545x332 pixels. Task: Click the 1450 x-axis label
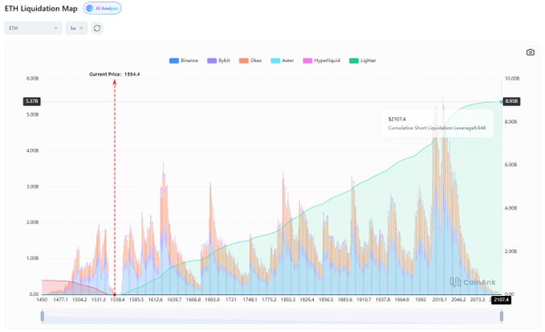pyautogui.click(x=42, y=299)
